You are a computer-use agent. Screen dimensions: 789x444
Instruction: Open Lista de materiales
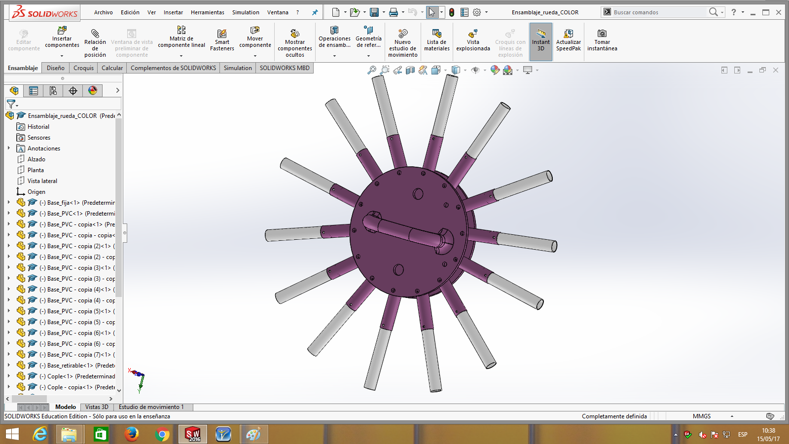[x=437, y=40]
